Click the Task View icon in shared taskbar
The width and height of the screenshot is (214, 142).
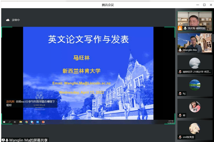[15, 122]
